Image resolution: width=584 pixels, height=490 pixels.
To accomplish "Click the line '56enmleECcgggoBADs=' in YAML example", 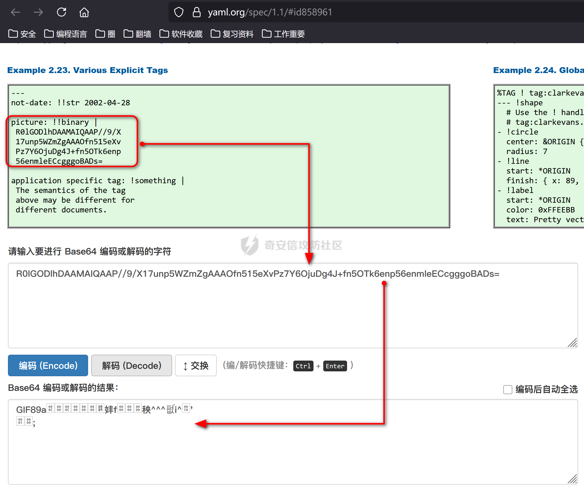I will [x=59, y=161].
